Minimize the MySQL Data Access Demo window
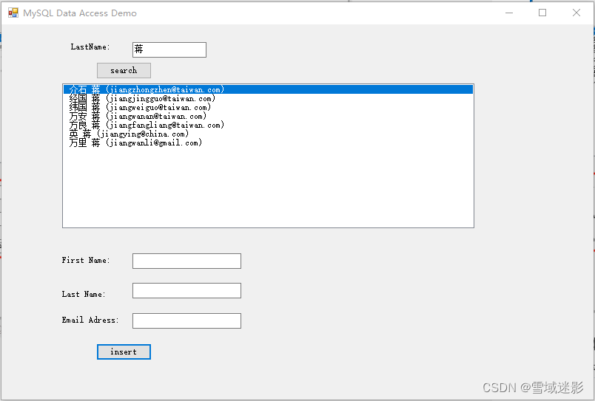 (509, 13)
